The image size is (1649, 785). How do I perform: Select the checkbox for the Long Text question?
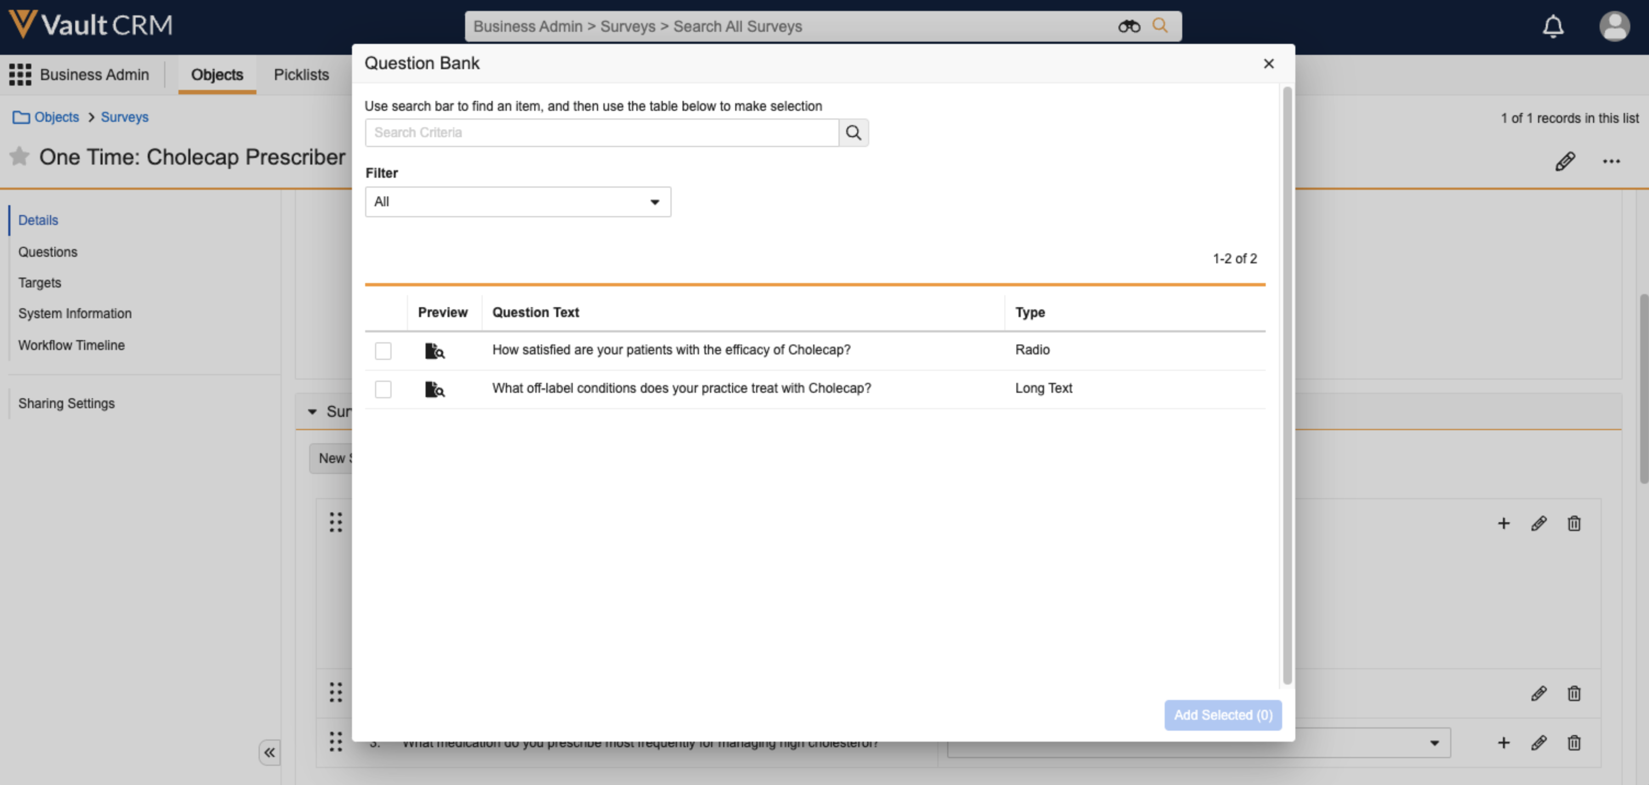click(383, 389)
